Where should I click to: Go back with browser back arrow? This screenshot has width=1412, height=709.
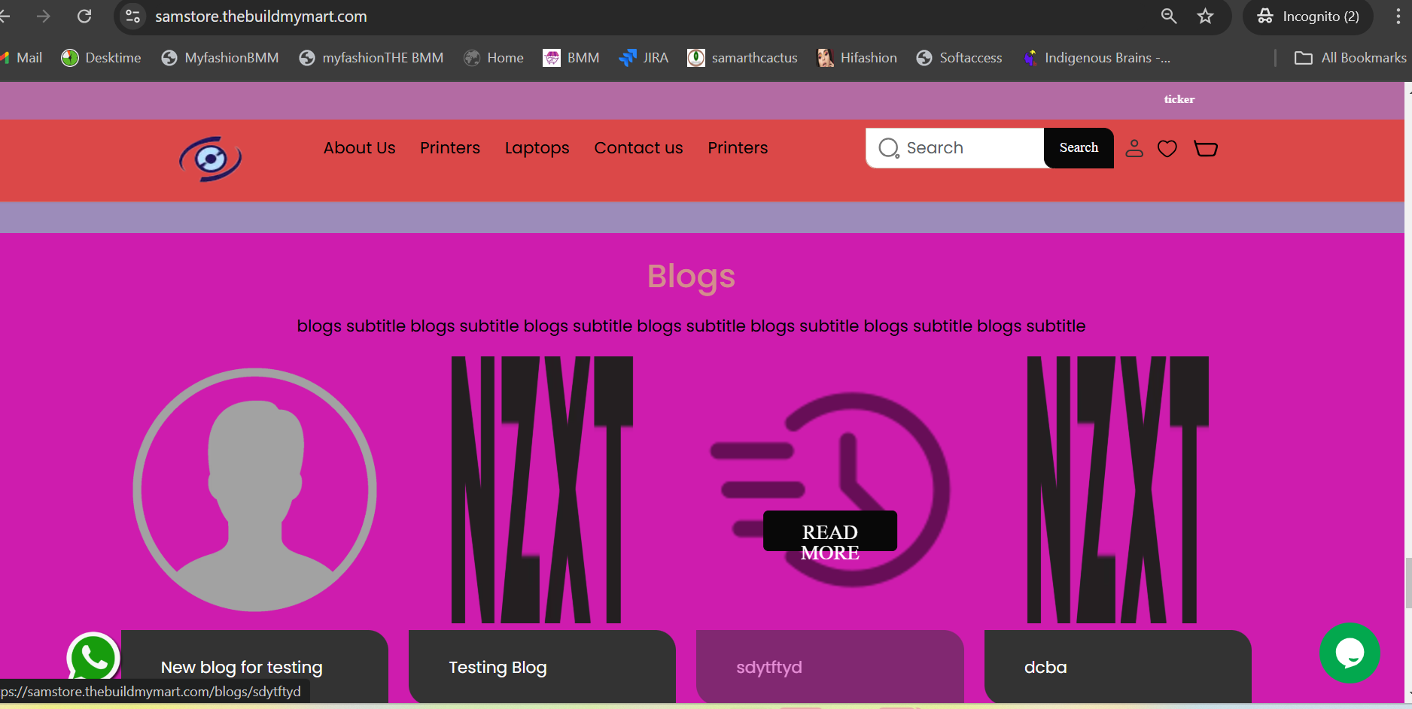tap(5, 16)
